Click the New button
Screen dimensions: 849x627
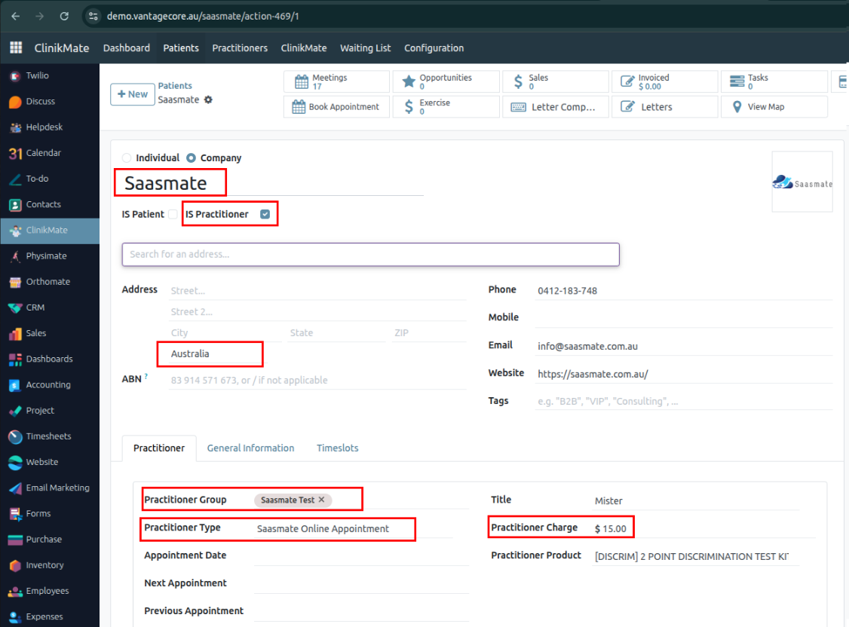point(132,94)
